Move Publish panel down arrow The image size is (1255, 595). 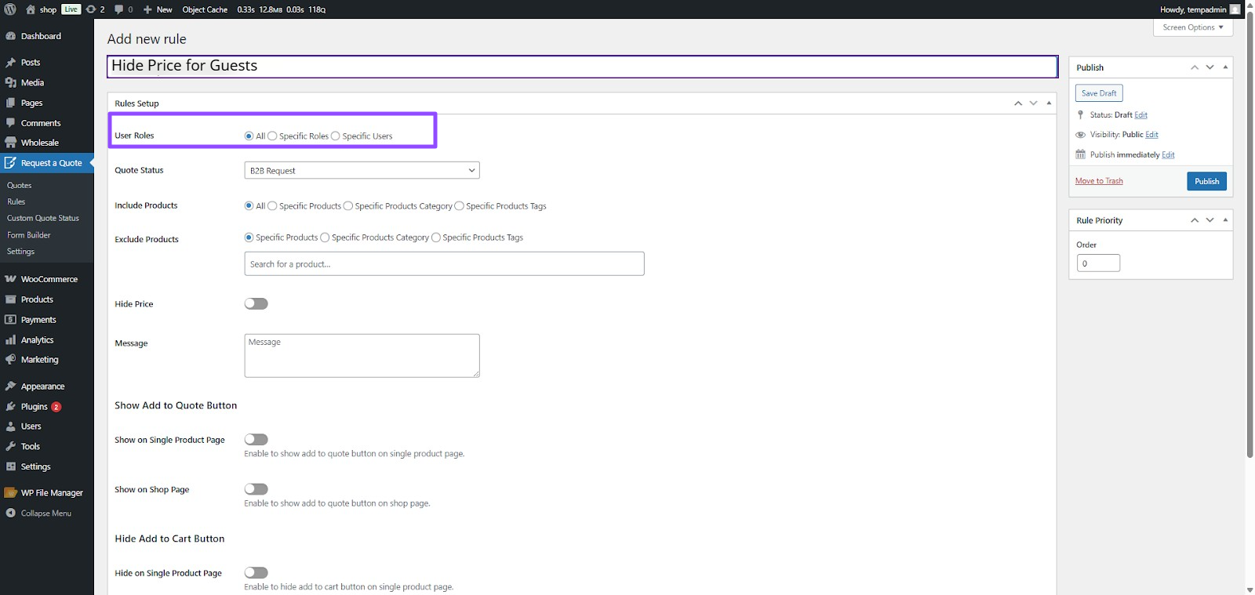click(x=1210, y=67)
